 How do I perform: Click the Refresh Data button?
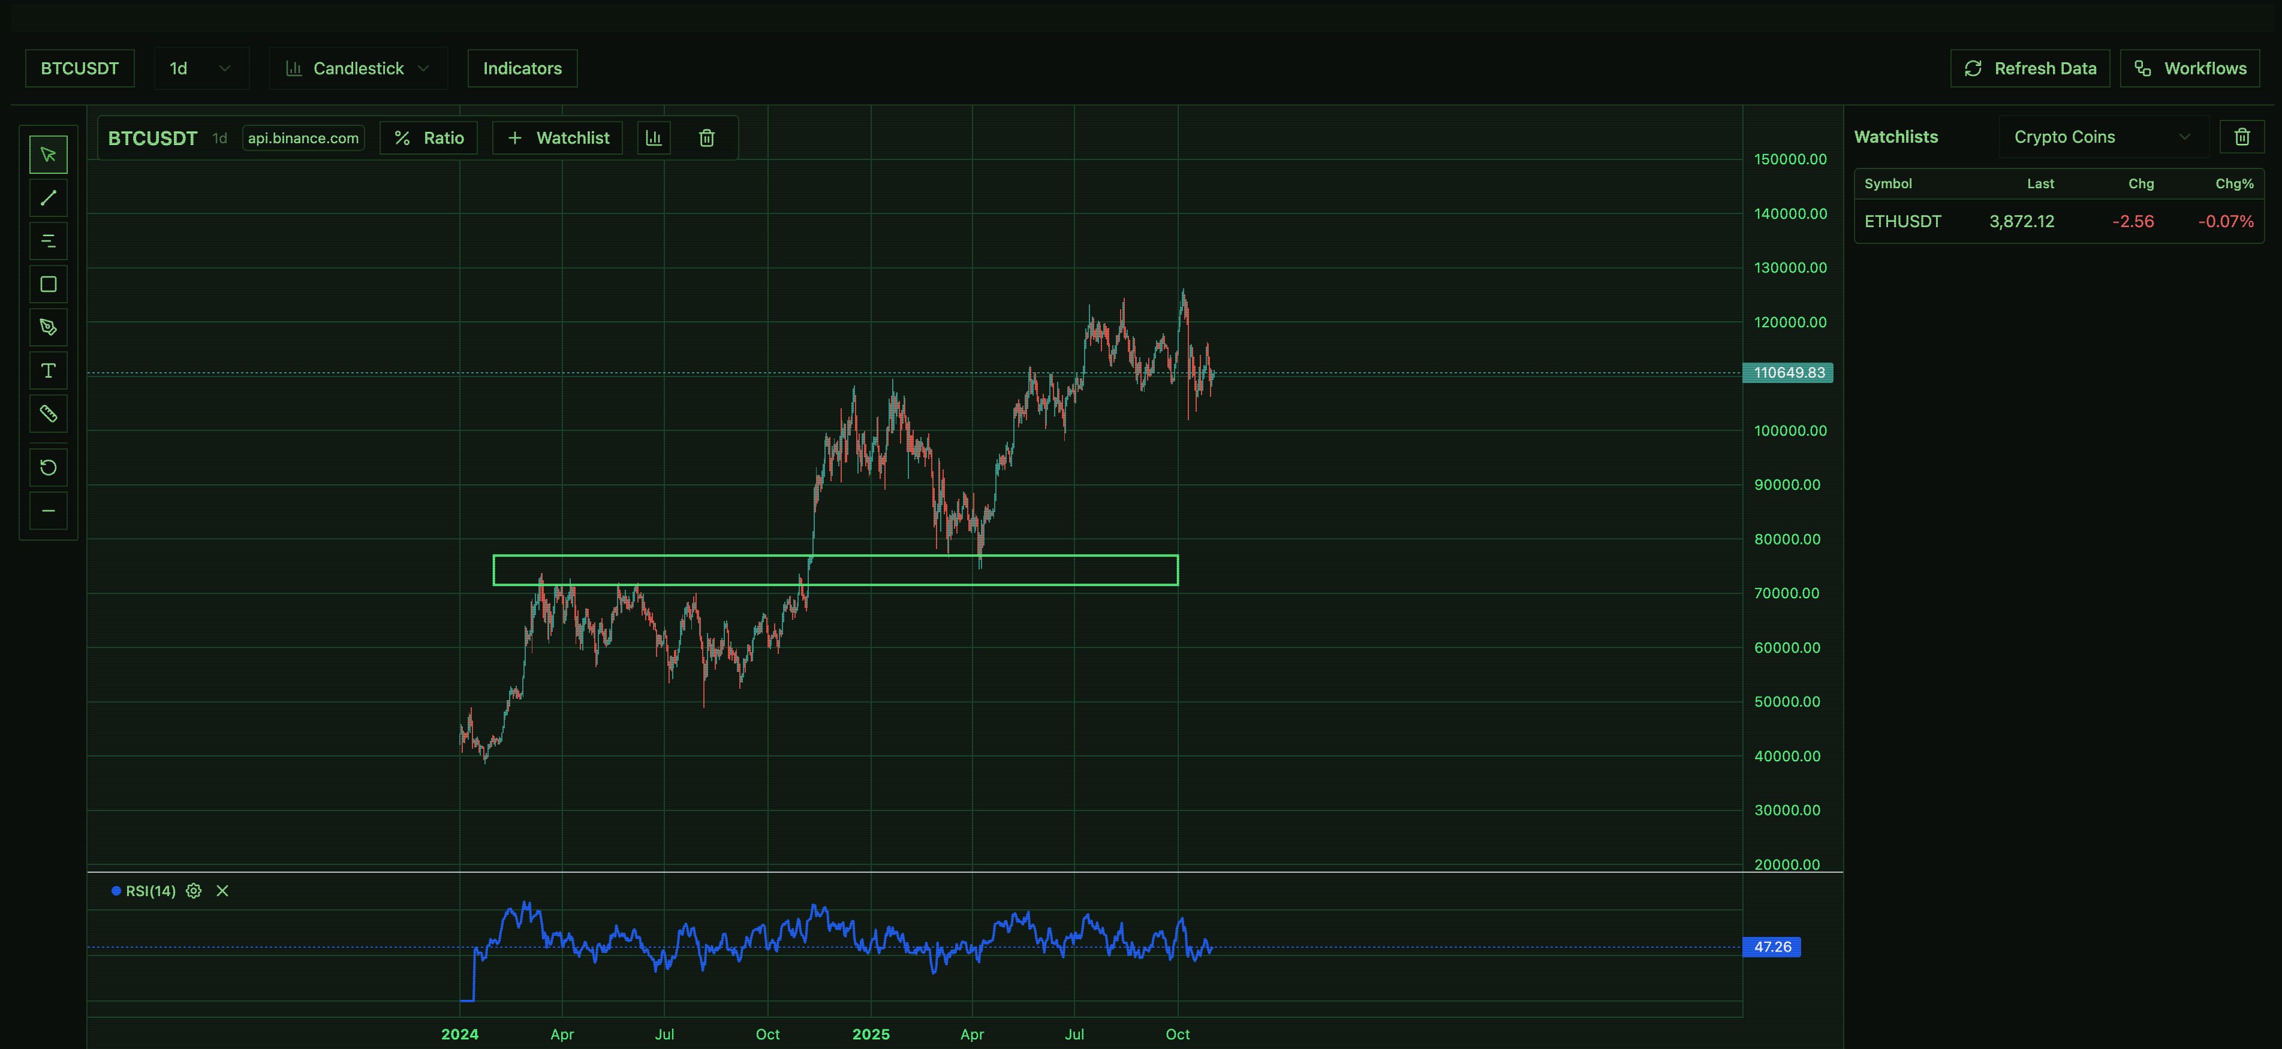[x=2030, y=68]
